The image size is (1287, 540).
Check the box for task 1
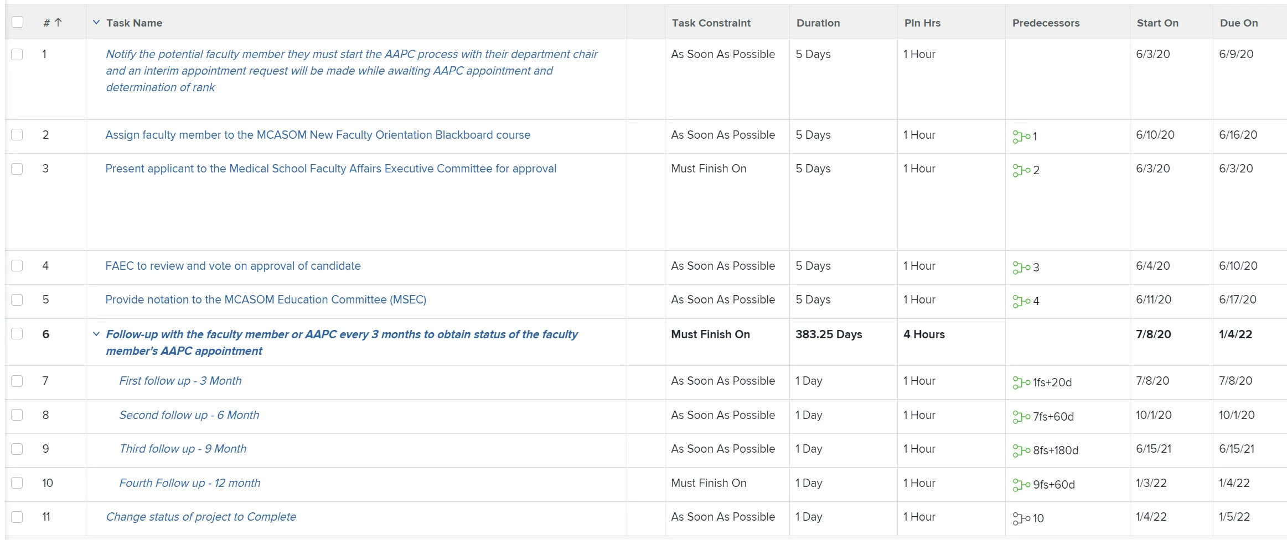pos(17,54)
